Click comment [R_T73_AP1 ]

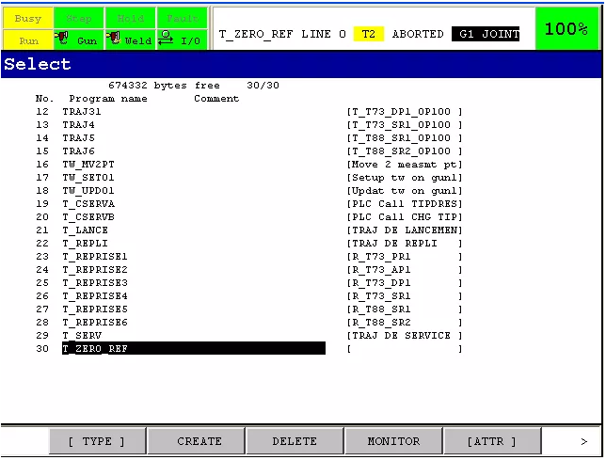click(405, 270)
